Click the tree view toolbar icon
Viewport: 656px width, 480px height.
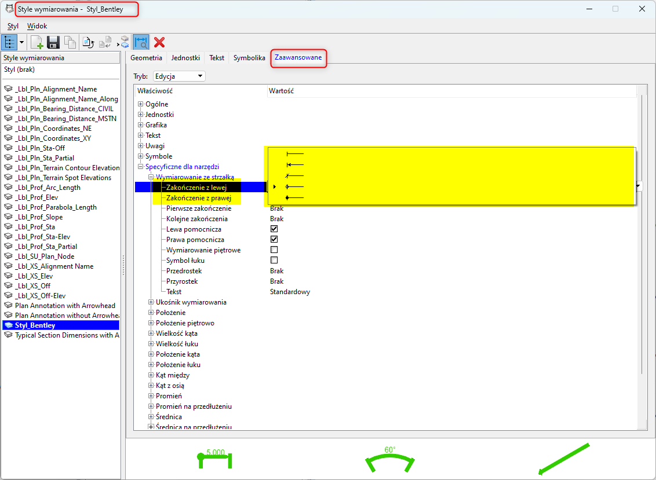10,42
